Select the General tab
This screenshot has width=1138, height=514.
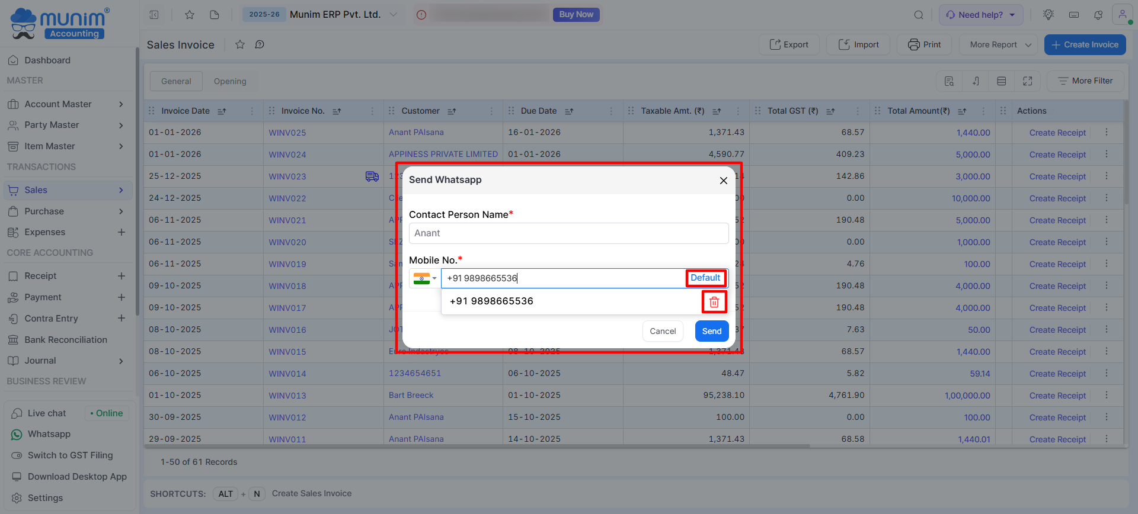click(176, 81)
